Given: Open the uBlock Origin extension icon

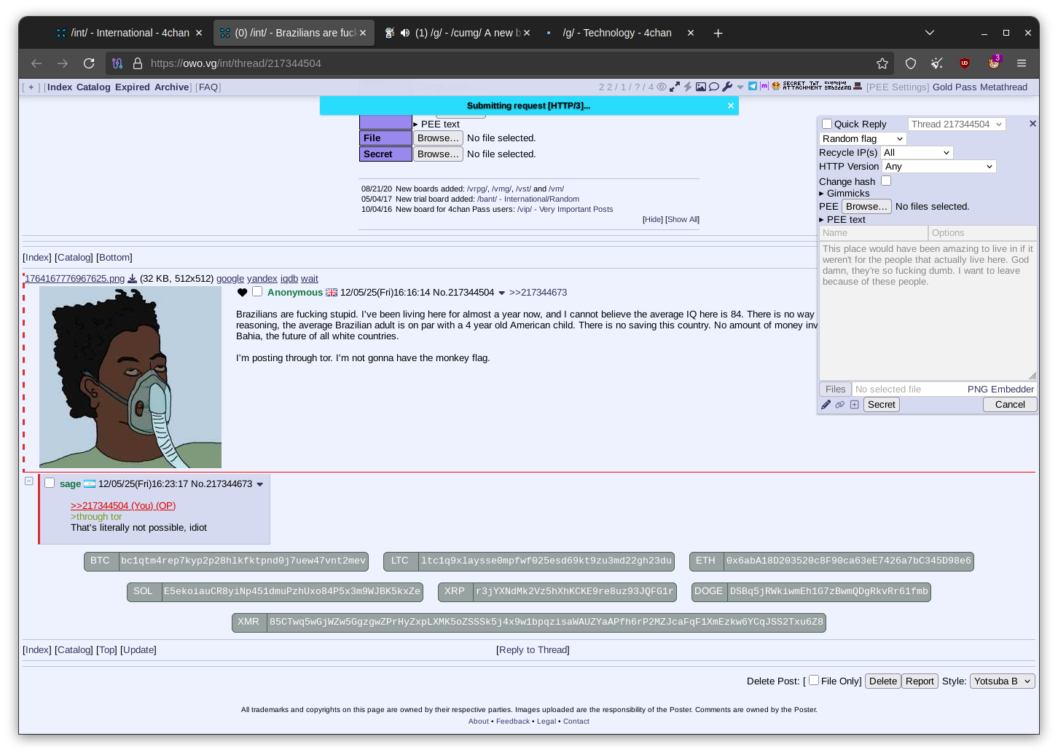Looking at the screenshot, I should click(965, 63).
